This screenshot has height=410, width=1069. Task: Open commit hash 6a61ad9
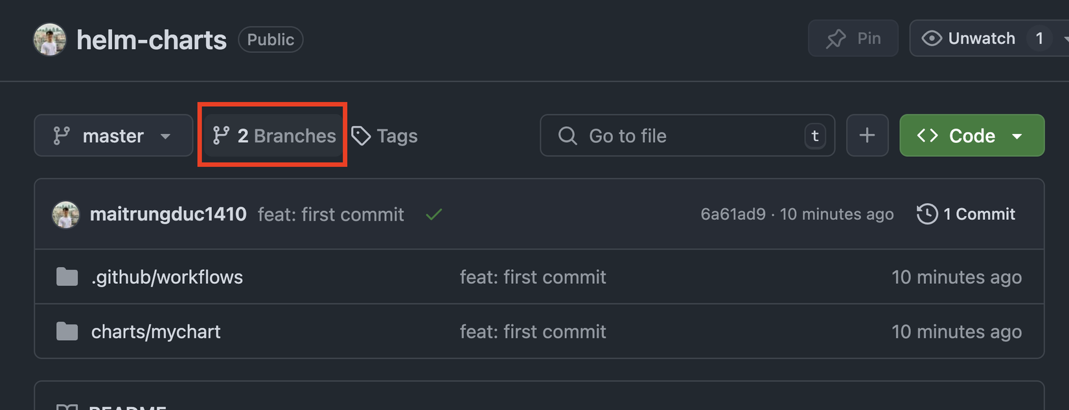point(733,215)
